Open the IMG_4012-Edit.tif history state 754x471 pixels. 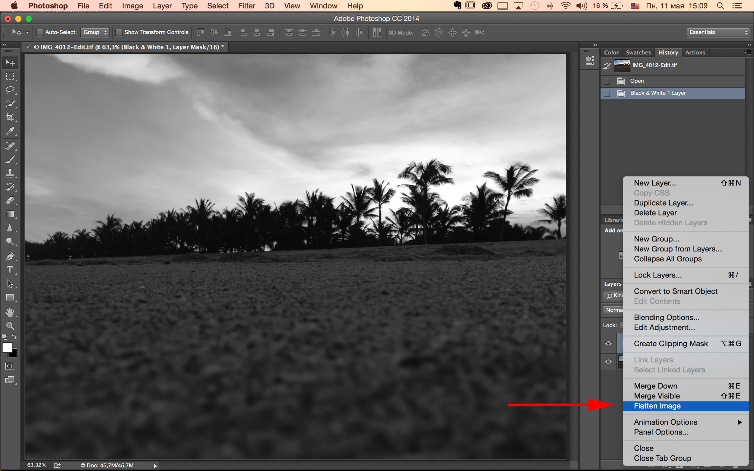[x=654, y=65]
